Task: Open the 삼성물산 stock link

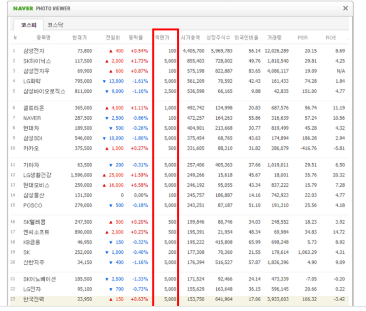Action: [x=33, y=195]
